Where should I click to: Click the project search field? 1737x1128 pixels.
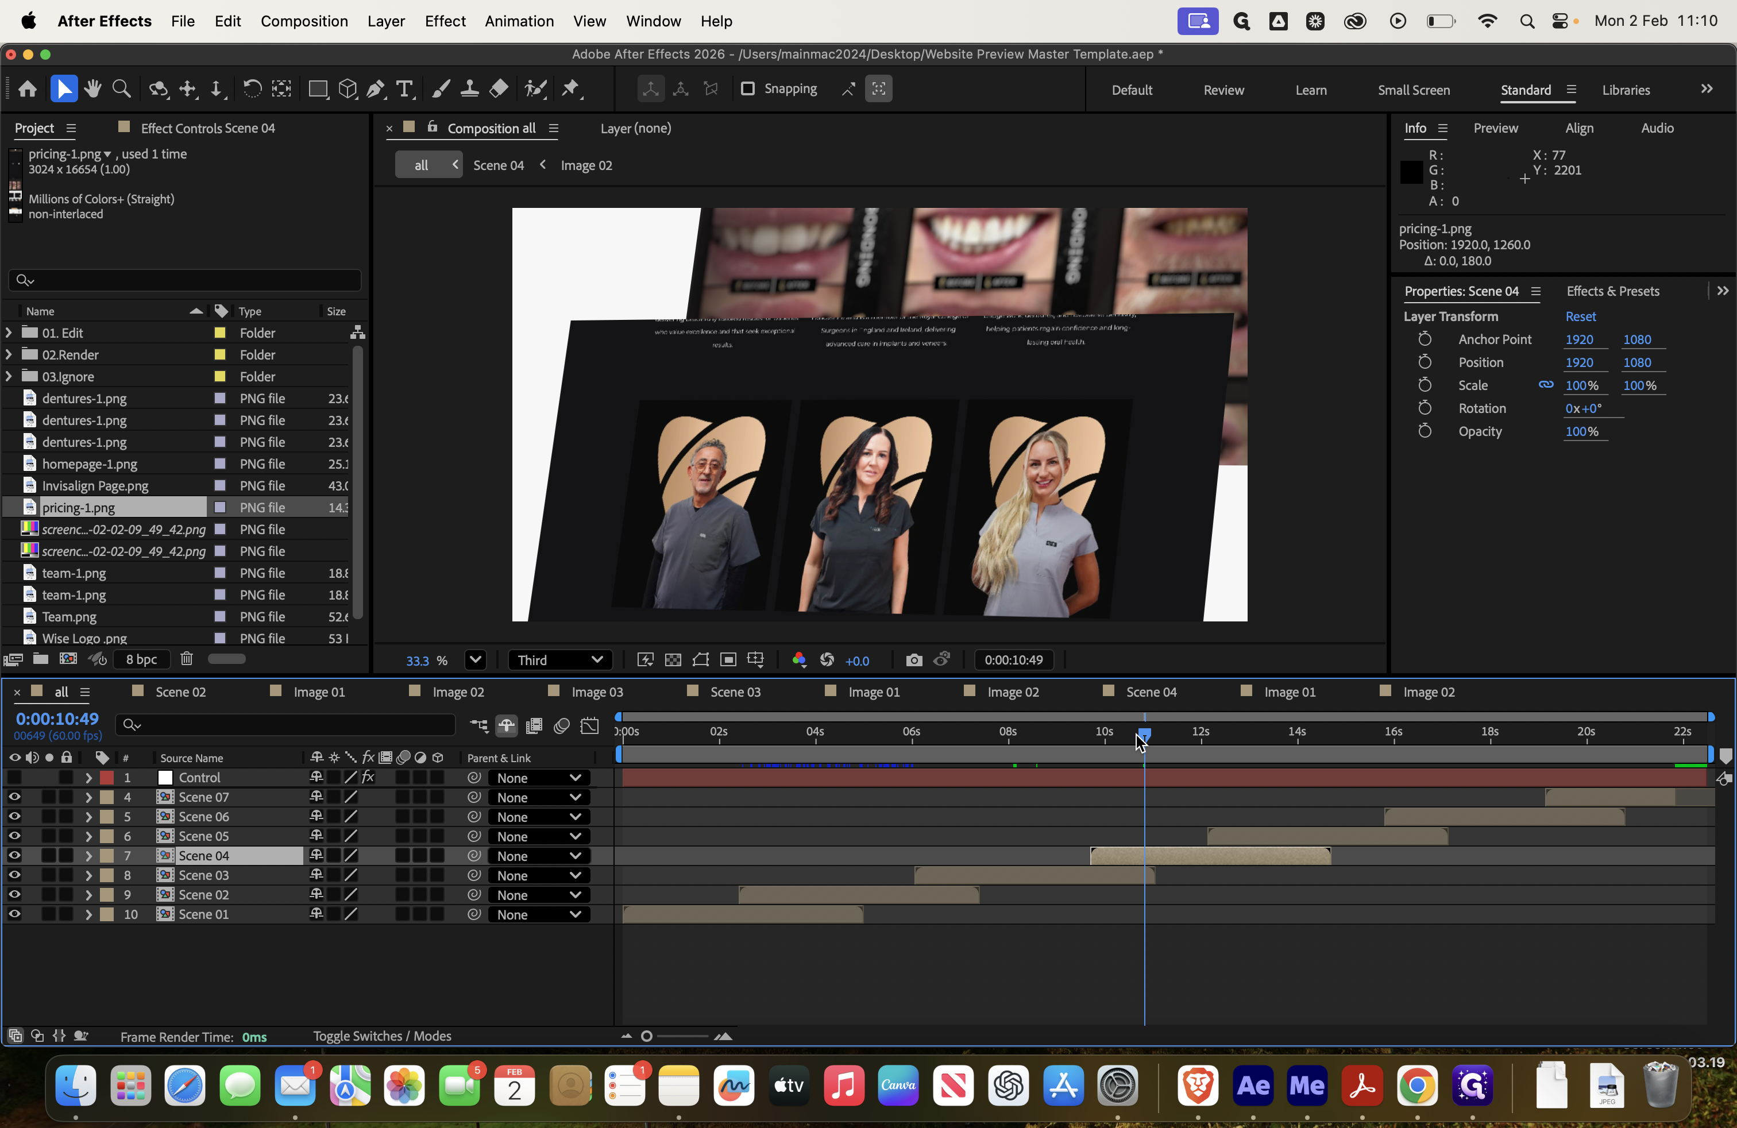184,280
